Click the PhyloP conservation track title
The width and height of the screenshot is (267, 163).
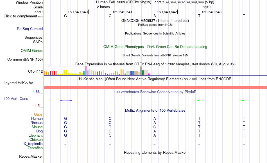click(x=155, y=92)
